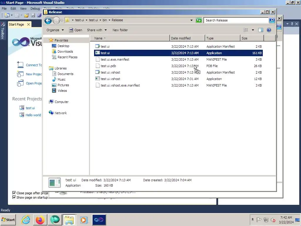The height and width of the screenshot is (226, 301).
Task: Open the Organize dropdown menu
Action: tap(55, 30)
